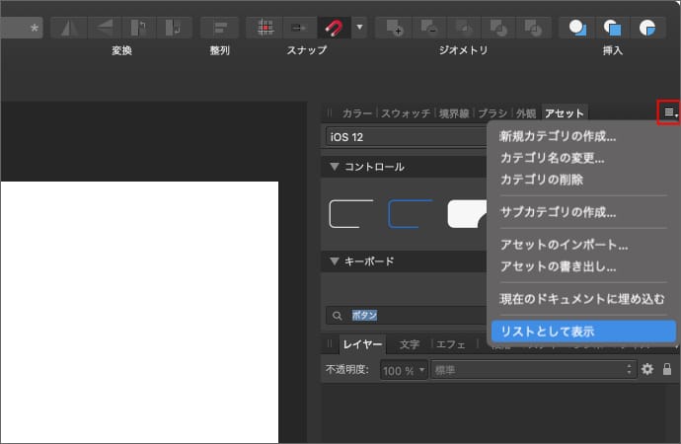Click the rotate clockwise transform icon
Image resolution: width=681 pixels, height=444 pixels.
click(174, 27)
